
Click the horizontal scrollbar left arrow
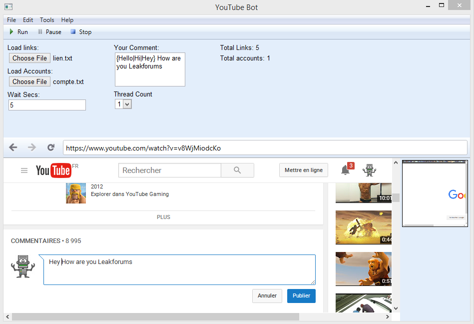[x=7, y=316]
